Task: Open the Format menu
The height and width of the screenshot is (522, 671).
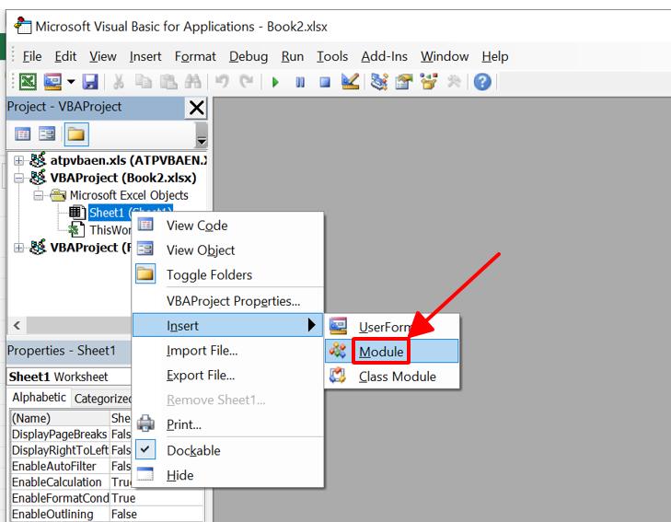Action: click(195, 56)
